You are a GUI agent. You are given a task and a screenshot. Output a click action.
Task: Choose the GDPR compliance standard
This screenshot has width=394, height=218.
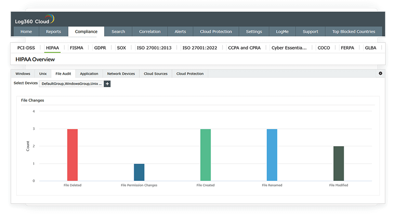(x=100, y=48)
